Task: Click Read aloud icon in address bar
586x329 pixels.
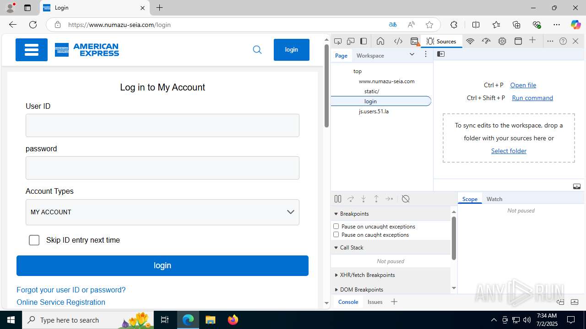Action: [x=411, y=25]
